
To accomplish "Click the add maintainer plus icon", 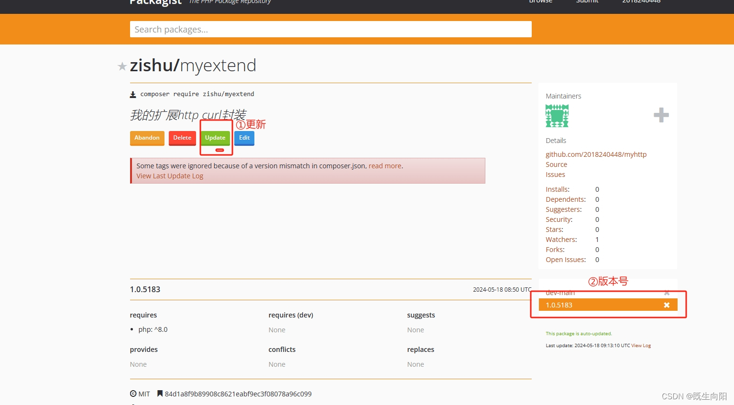I will click(661, 115).
